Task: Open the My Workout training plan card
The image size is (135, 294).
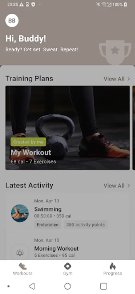Action: (68, 128)
